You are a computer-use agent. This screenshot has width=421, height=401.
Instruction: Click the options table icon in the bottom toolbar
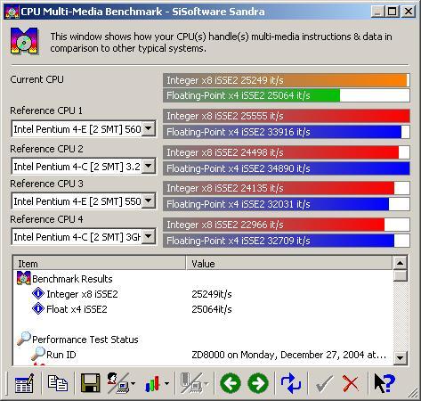(x=24, y=383)
